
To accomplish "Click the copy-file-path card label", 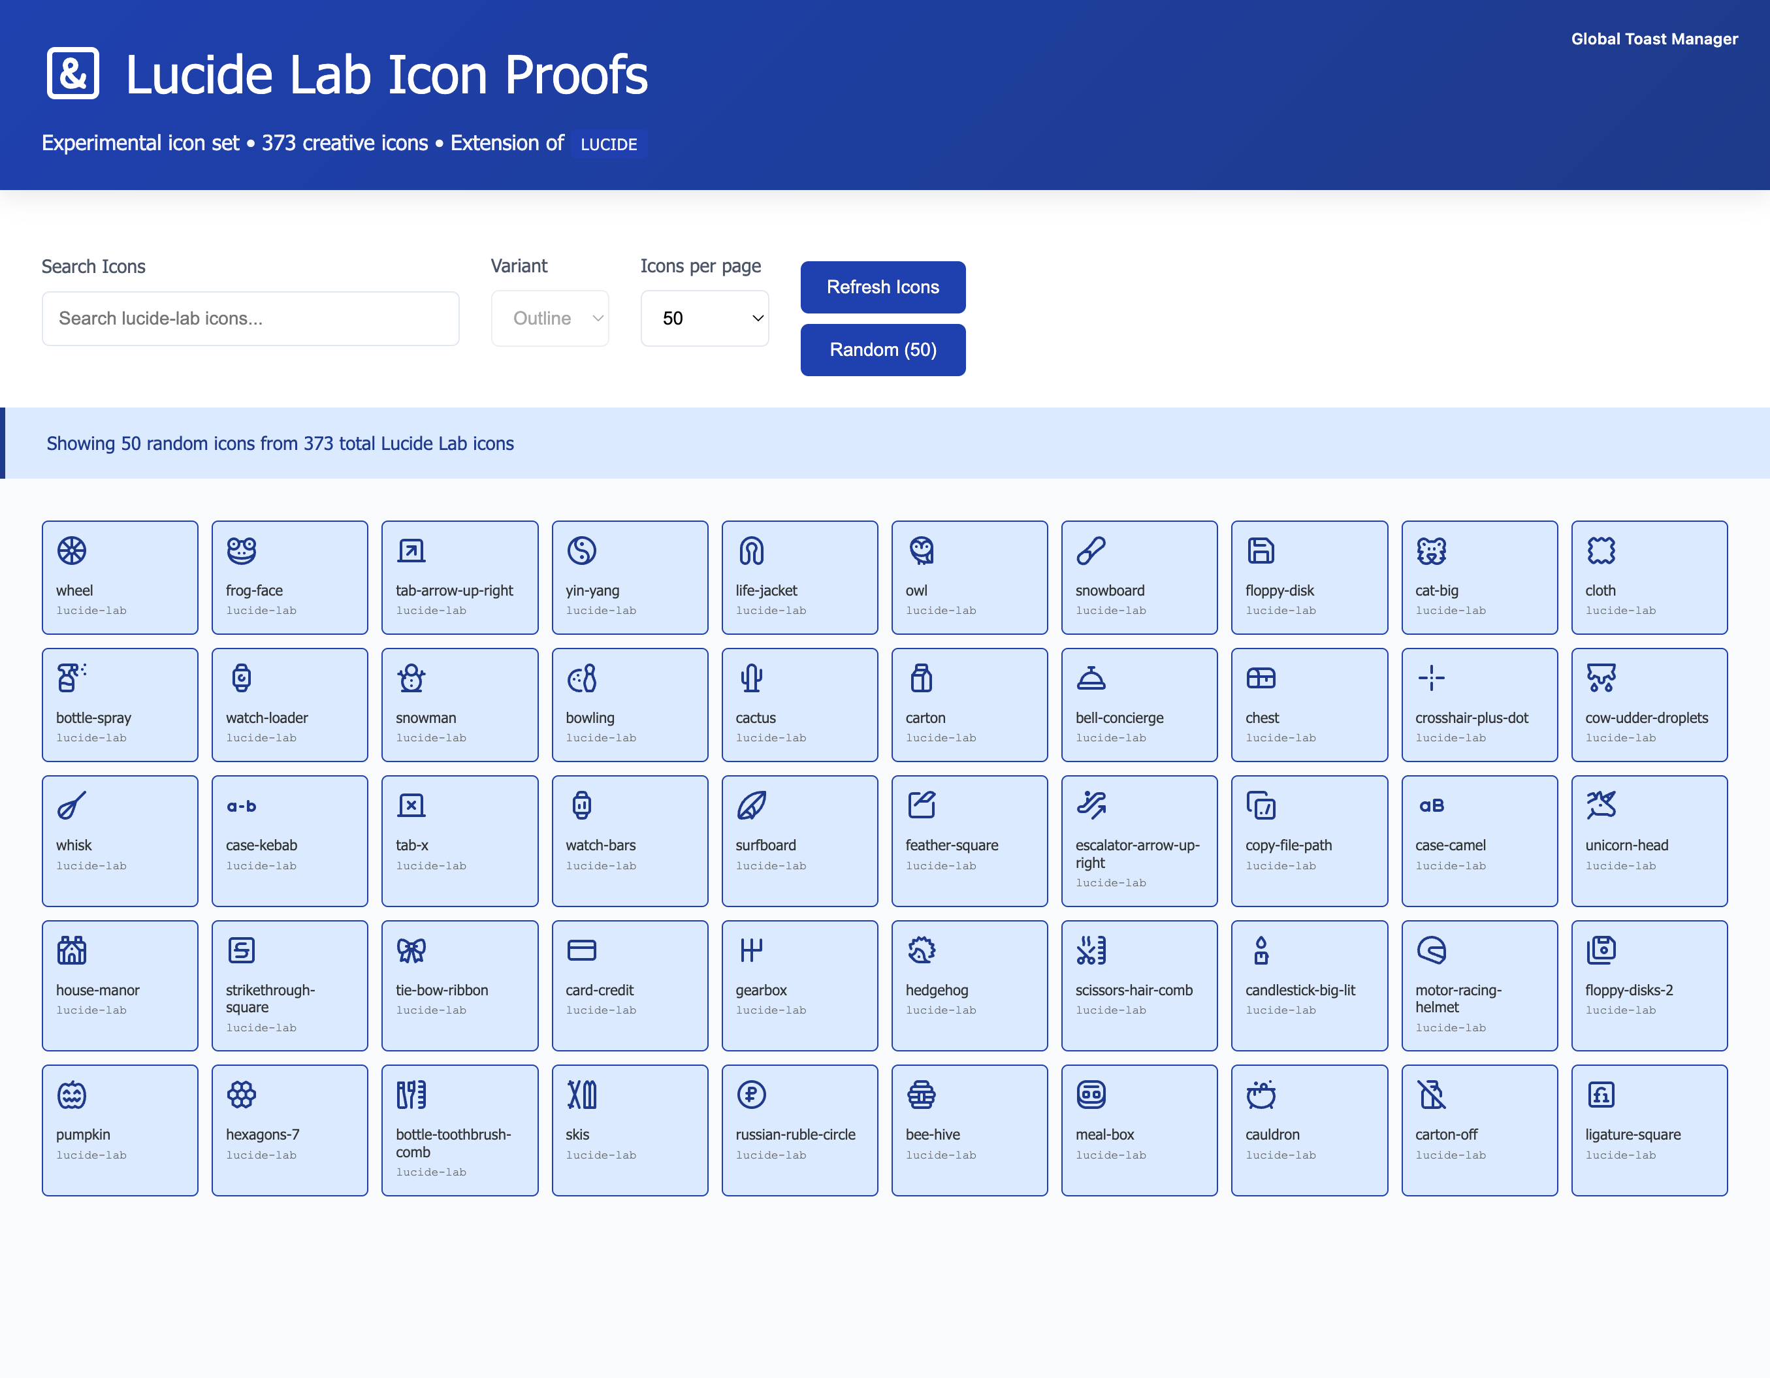I will click(1288, 846).
